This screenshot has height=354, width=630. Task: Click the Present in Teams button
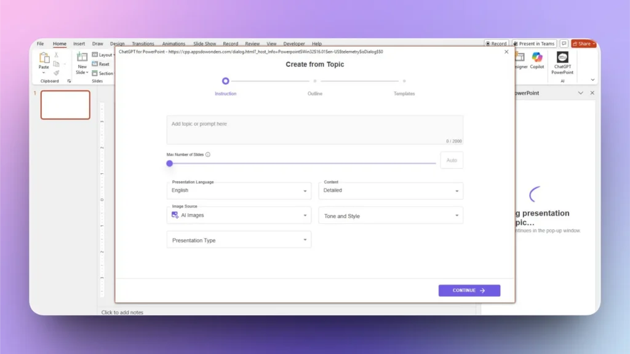(534, 44)
